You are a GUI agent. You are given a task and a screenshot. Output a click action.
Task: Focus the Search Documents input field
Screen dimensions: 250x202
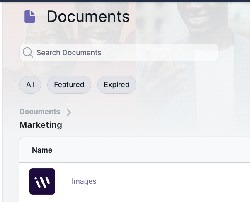pos(124,53)
